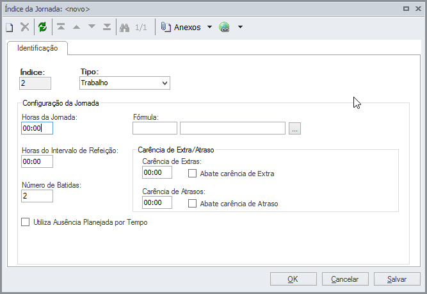Go to next record down arrow
This screenshot has width=427, height=294.
[x=92, y=27]
